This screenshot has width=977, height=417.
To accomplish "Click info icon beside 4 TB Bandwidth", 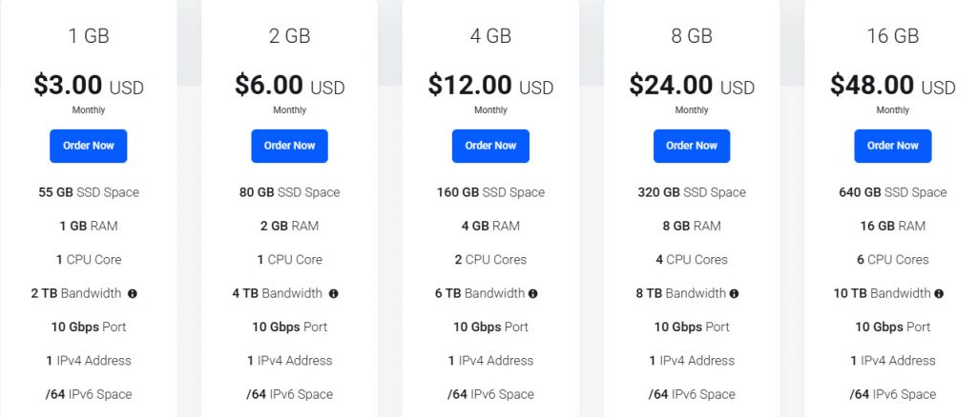I will 334,293.
